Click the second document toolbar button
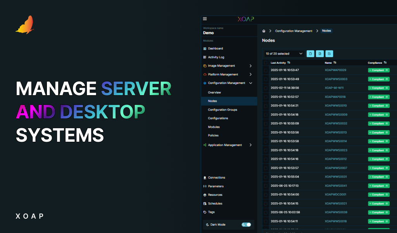This screenshot has width=397, height=233. coord(320,54)
